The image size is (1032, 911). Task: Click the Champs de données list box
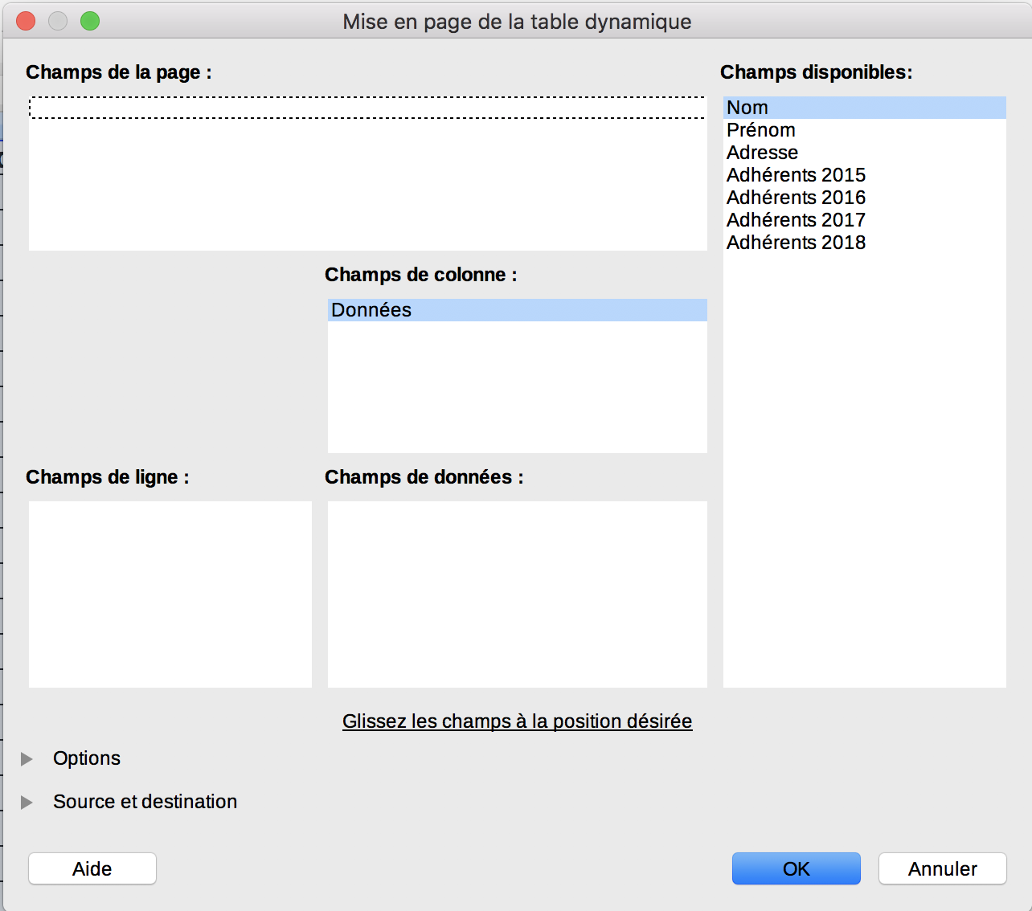point(518,594)
